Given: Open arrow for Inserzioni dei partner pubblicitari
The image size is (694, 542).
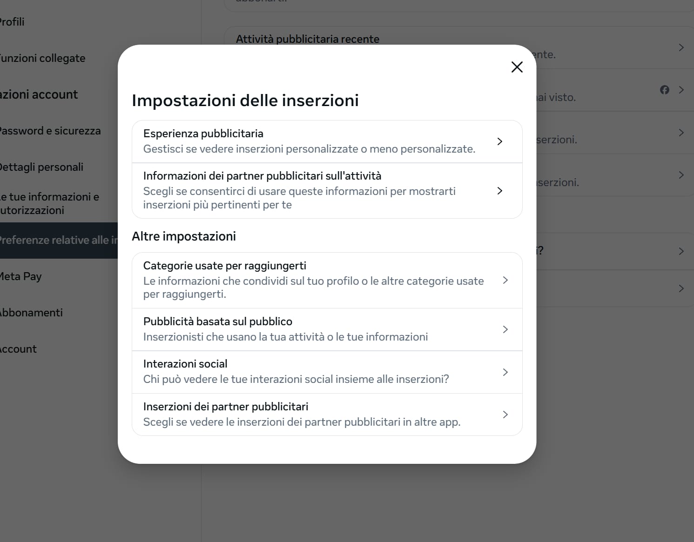Looking at the screenshot, I should (505, 415).
